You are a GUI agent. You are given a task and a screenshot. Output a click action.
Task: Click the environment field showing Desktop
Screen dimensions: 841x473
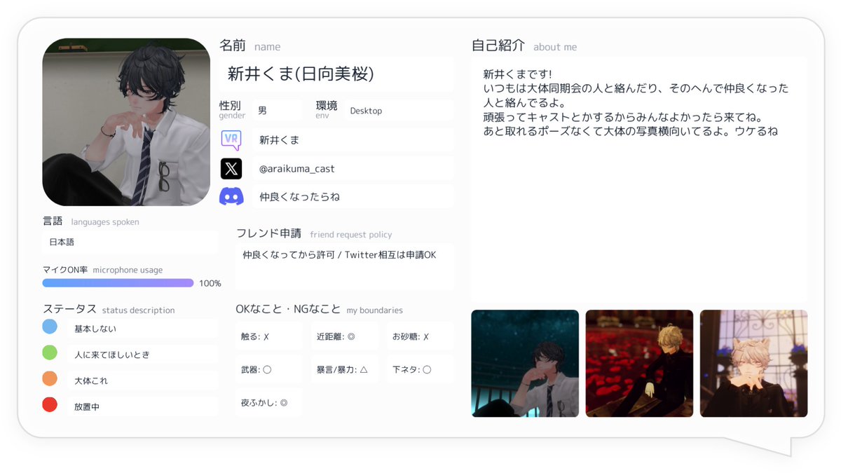pos(399,111)
